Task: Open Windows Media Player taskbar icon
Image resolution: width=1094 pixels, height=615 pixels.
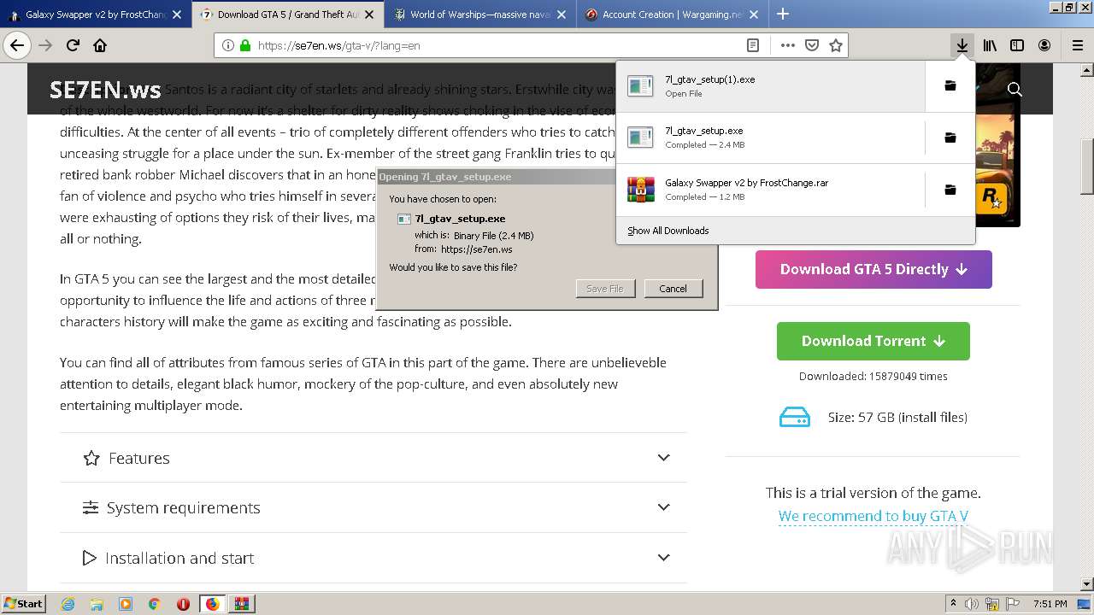Action: [x=126, y=604]
